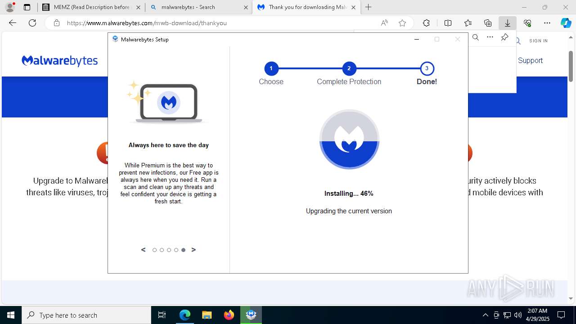Click the Always here to save the day heading

tap(169, 145)
